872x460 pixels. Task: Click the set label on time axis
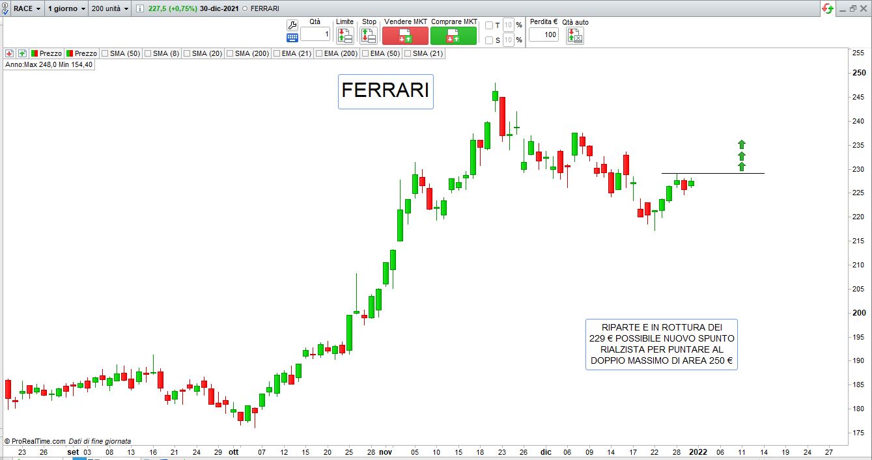73,452
